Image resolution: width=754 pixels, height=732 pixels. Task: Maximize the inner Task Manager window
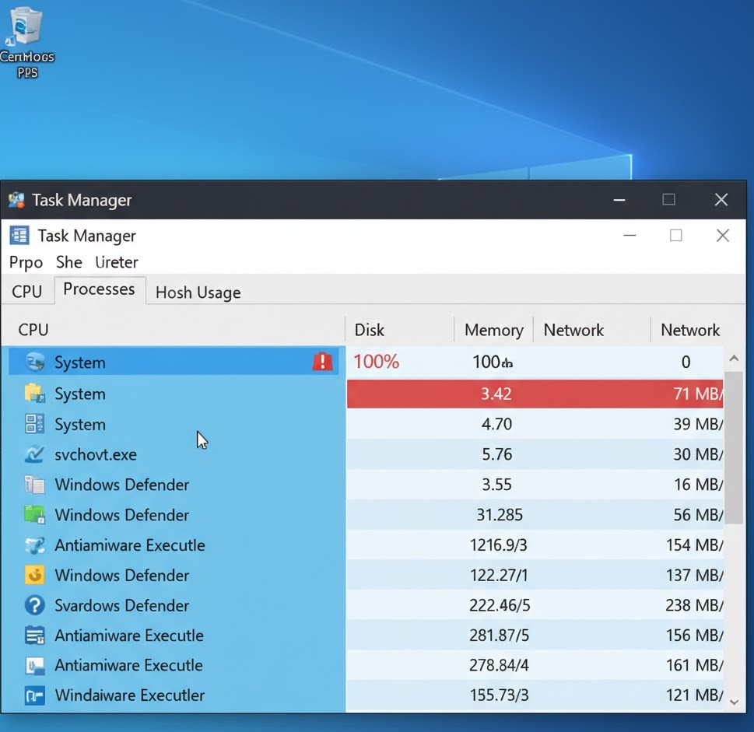675,235
